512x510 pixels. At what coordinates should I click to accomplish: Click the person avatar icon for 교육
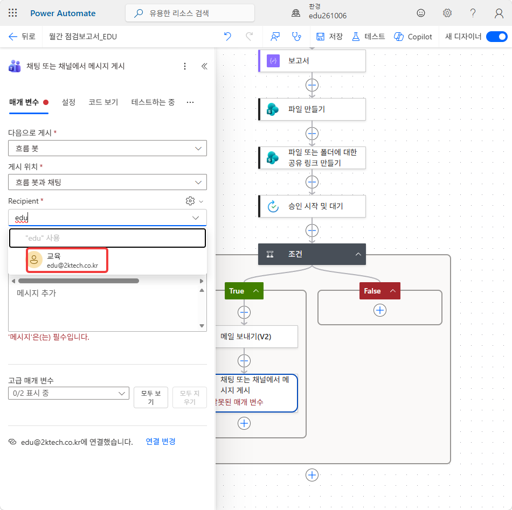(x=34, y=260)
